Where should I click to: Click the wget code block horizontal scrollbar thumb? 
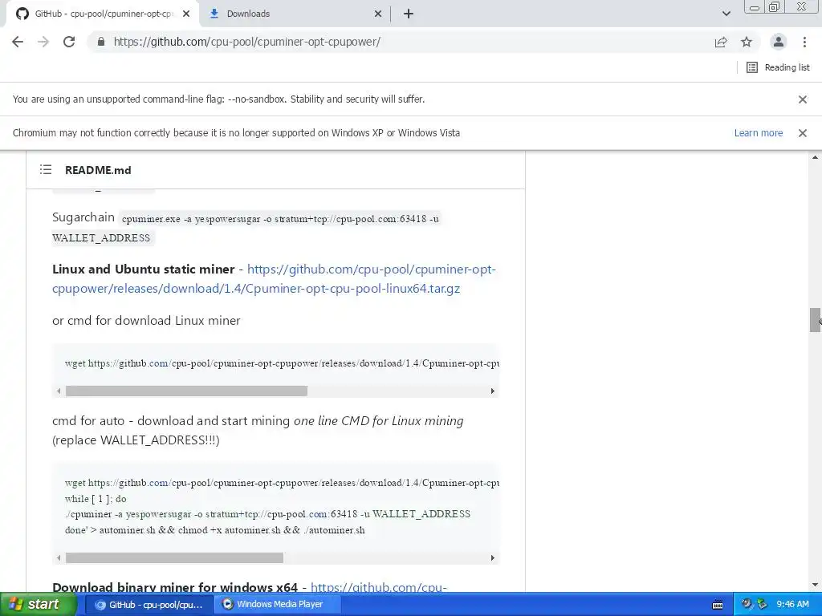(186, 391)
